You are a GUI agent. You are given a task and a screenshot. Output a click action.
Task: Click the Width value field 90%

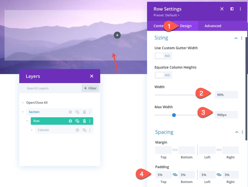coord(226,95)
